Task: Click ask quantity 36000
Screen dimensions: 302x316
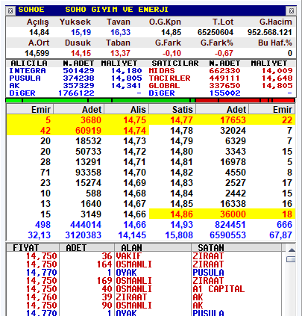Action: pos(233,214)
